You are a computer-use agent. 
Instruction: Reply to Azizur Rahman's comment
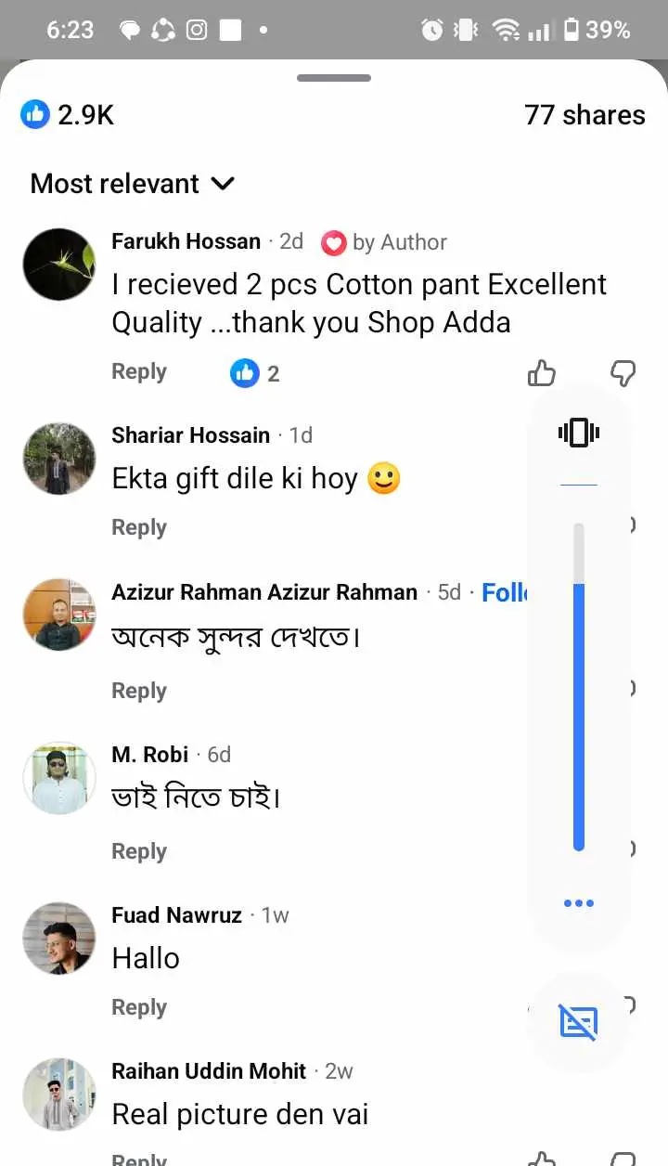139,691
